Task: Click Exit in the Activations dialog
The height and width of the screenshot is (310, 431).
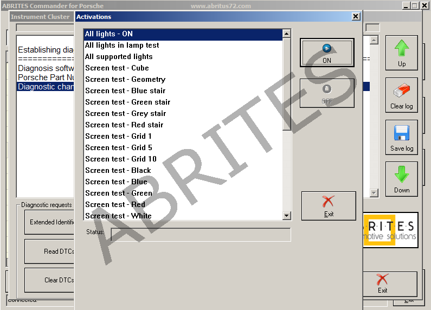Action: tap(329, 206)
